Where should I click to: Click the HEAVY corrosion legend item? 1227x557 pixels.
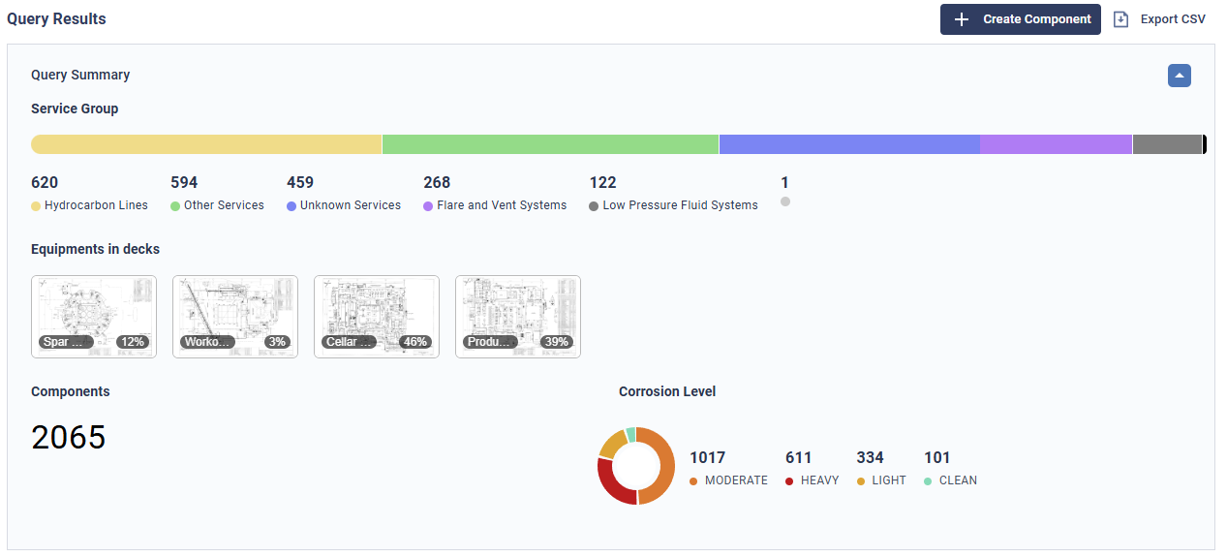click(x=818, y=480)
